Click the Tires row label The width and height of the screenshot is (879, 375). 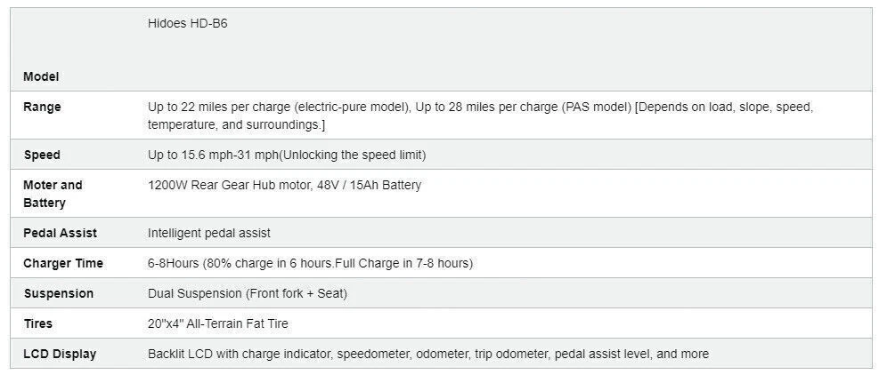[38, 323]
